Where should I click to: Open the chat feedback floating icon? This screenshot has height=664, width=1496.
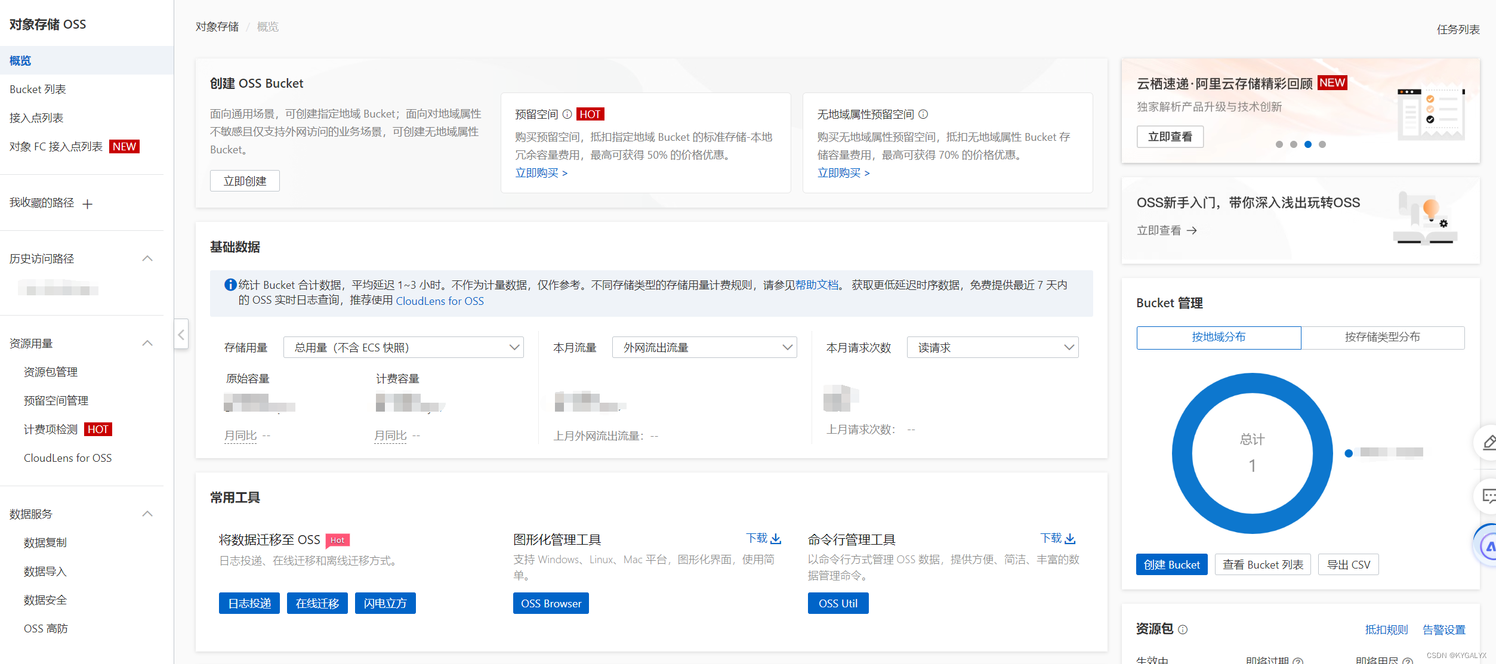coord(1489,496)
